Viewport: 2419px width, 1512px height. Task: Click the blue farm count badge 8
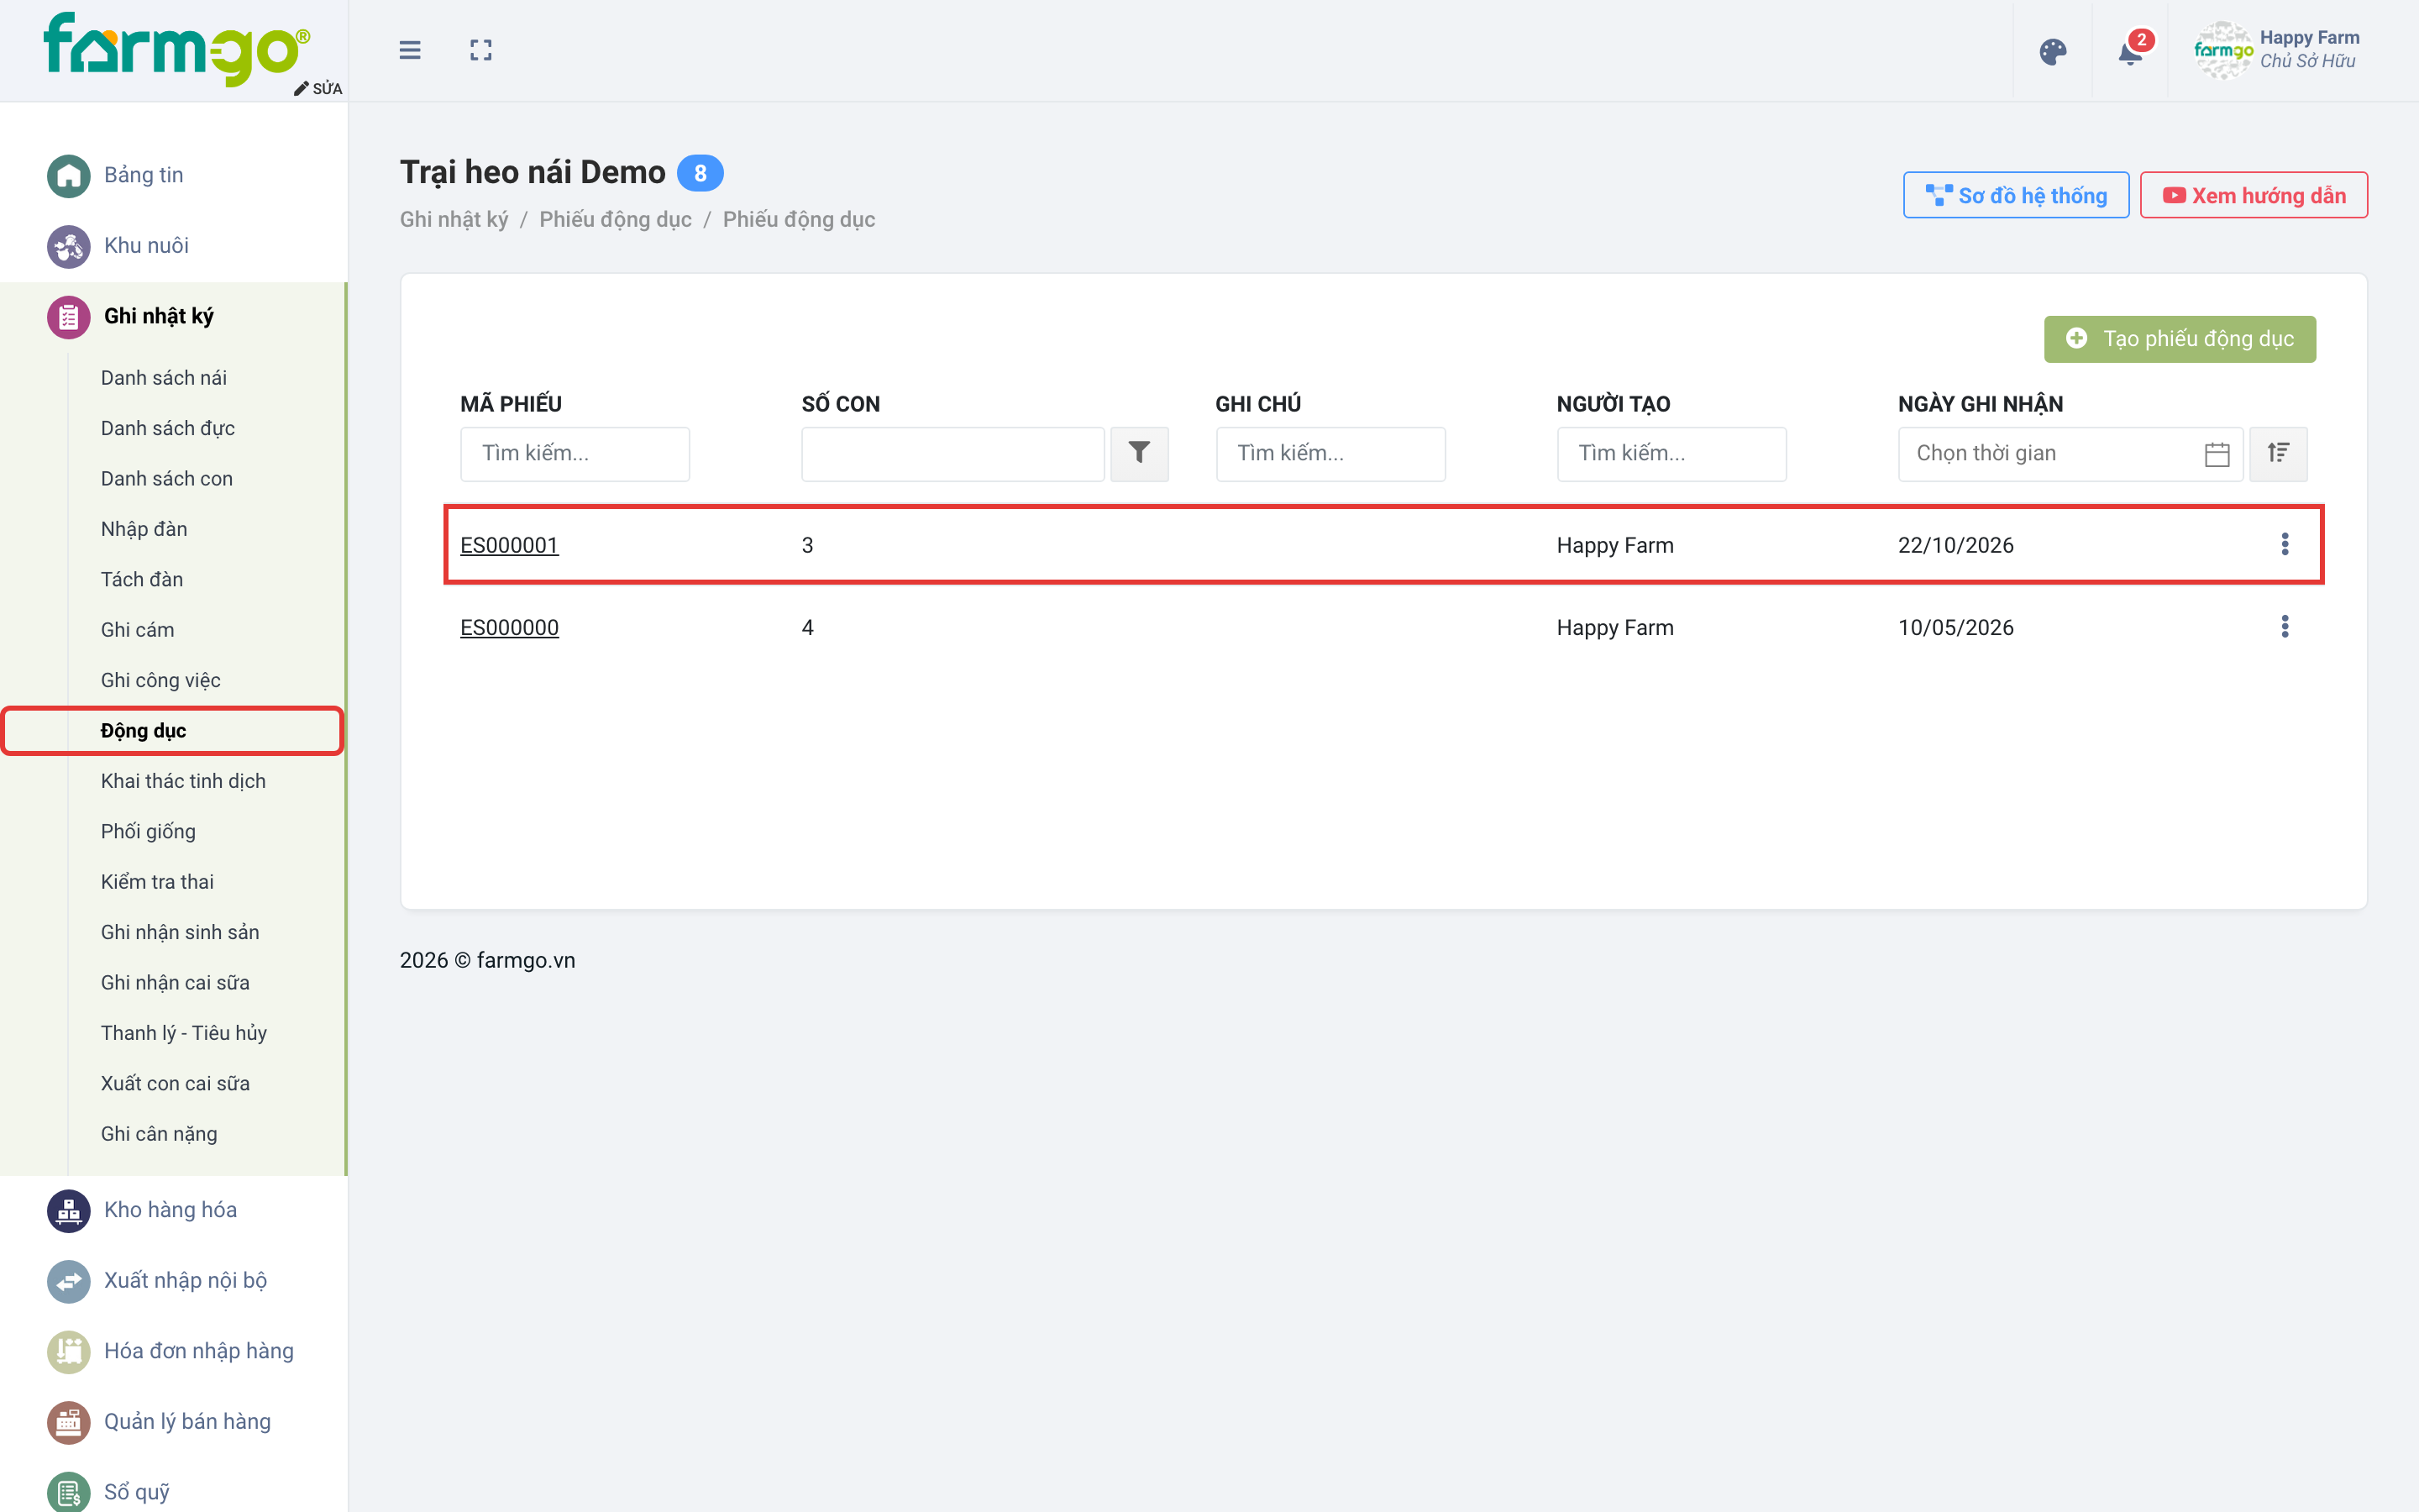click(x=700, y=173)
